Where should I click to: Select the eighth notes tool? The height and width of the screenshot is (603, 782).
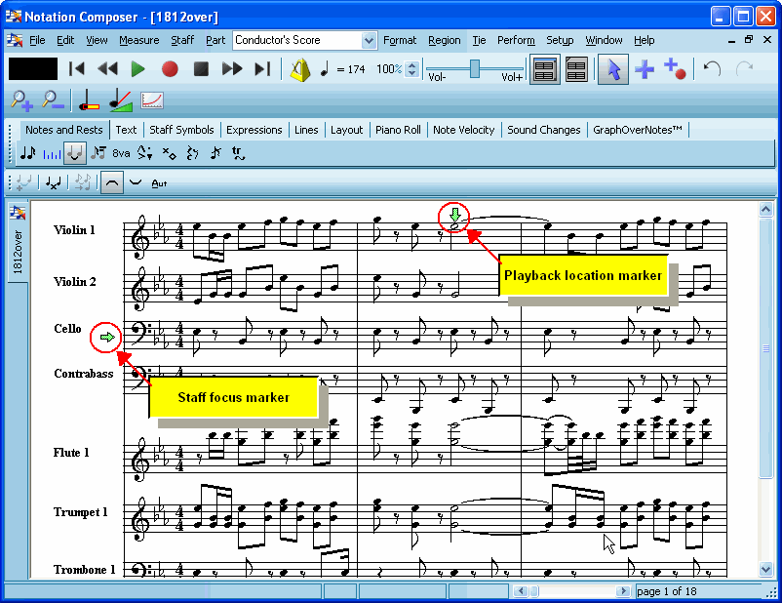[30, 153]
